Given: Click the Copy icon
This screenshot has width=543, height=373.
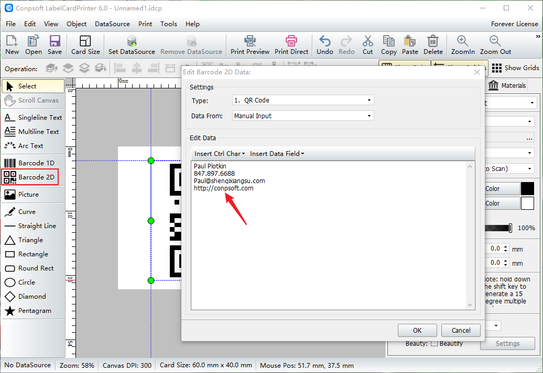Looking at the screenshot, I should click(x=388, y=45).
